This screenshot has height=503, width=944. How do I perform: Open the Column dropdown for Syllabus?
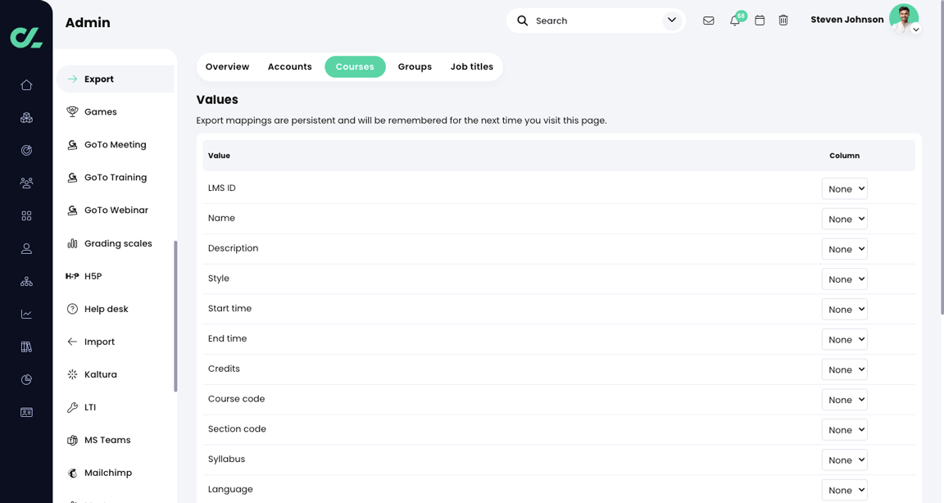coord(844,460)
